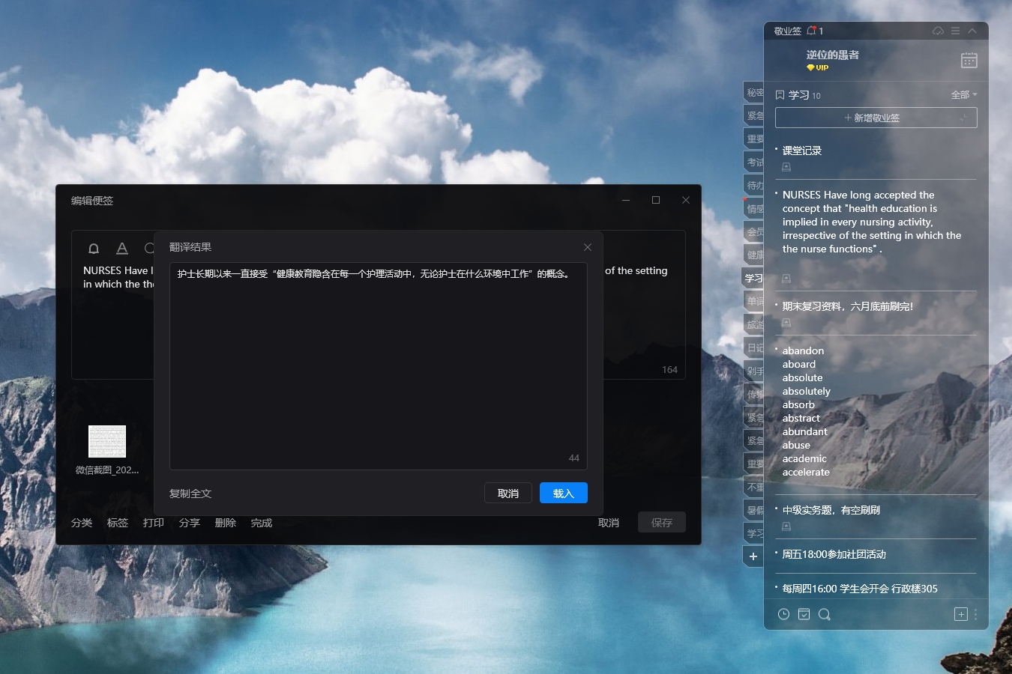The height and width of the screenshot is (674, 1012).
Task: Click the blue 载入 button
Action: tap(564, 494)
